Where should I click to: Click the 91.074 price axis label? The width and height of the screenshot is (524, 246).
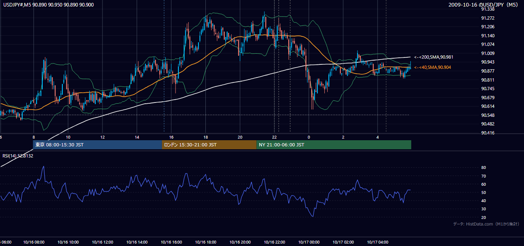pos(488,44)
